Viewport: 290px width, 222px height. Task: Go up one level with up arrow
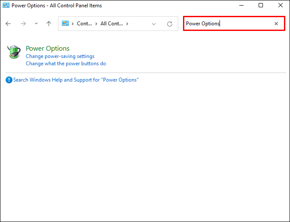pos(49,24)
